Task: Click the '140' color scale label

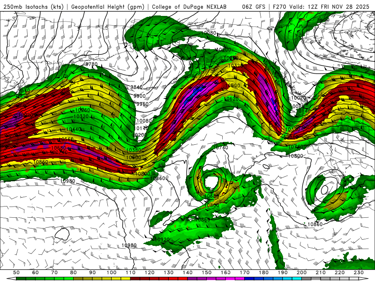Action: pos(187,273)
